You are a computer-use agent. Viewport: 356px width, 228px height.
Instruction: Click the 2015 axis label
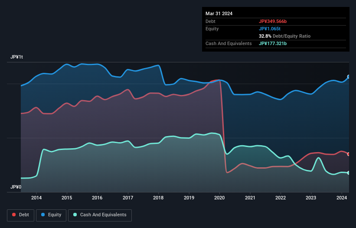pyautogui.click(x=67, y=198)
